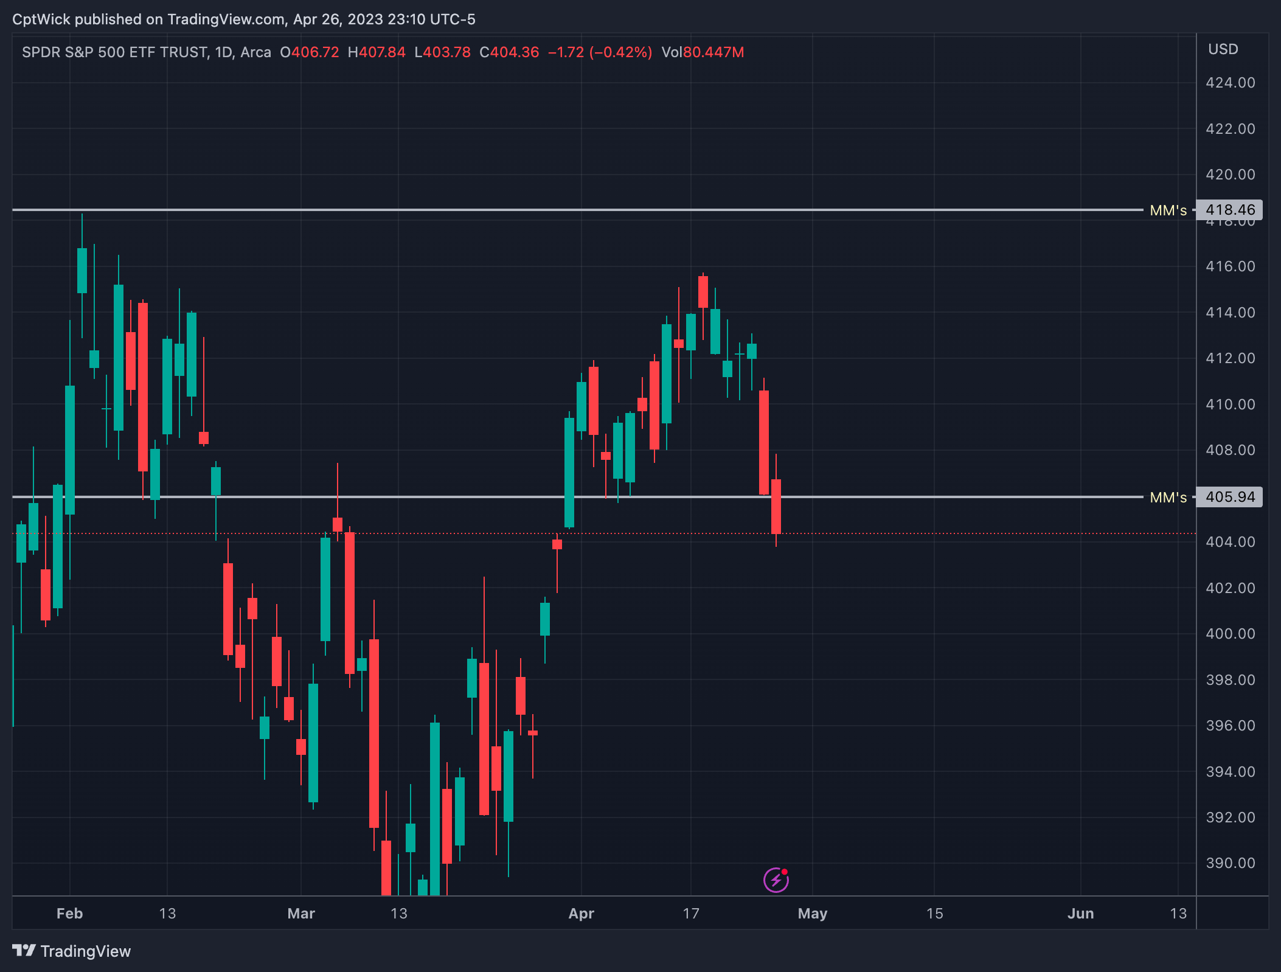
Task: Click the tall green candle at early February high
Action: (x=82, y=271)
